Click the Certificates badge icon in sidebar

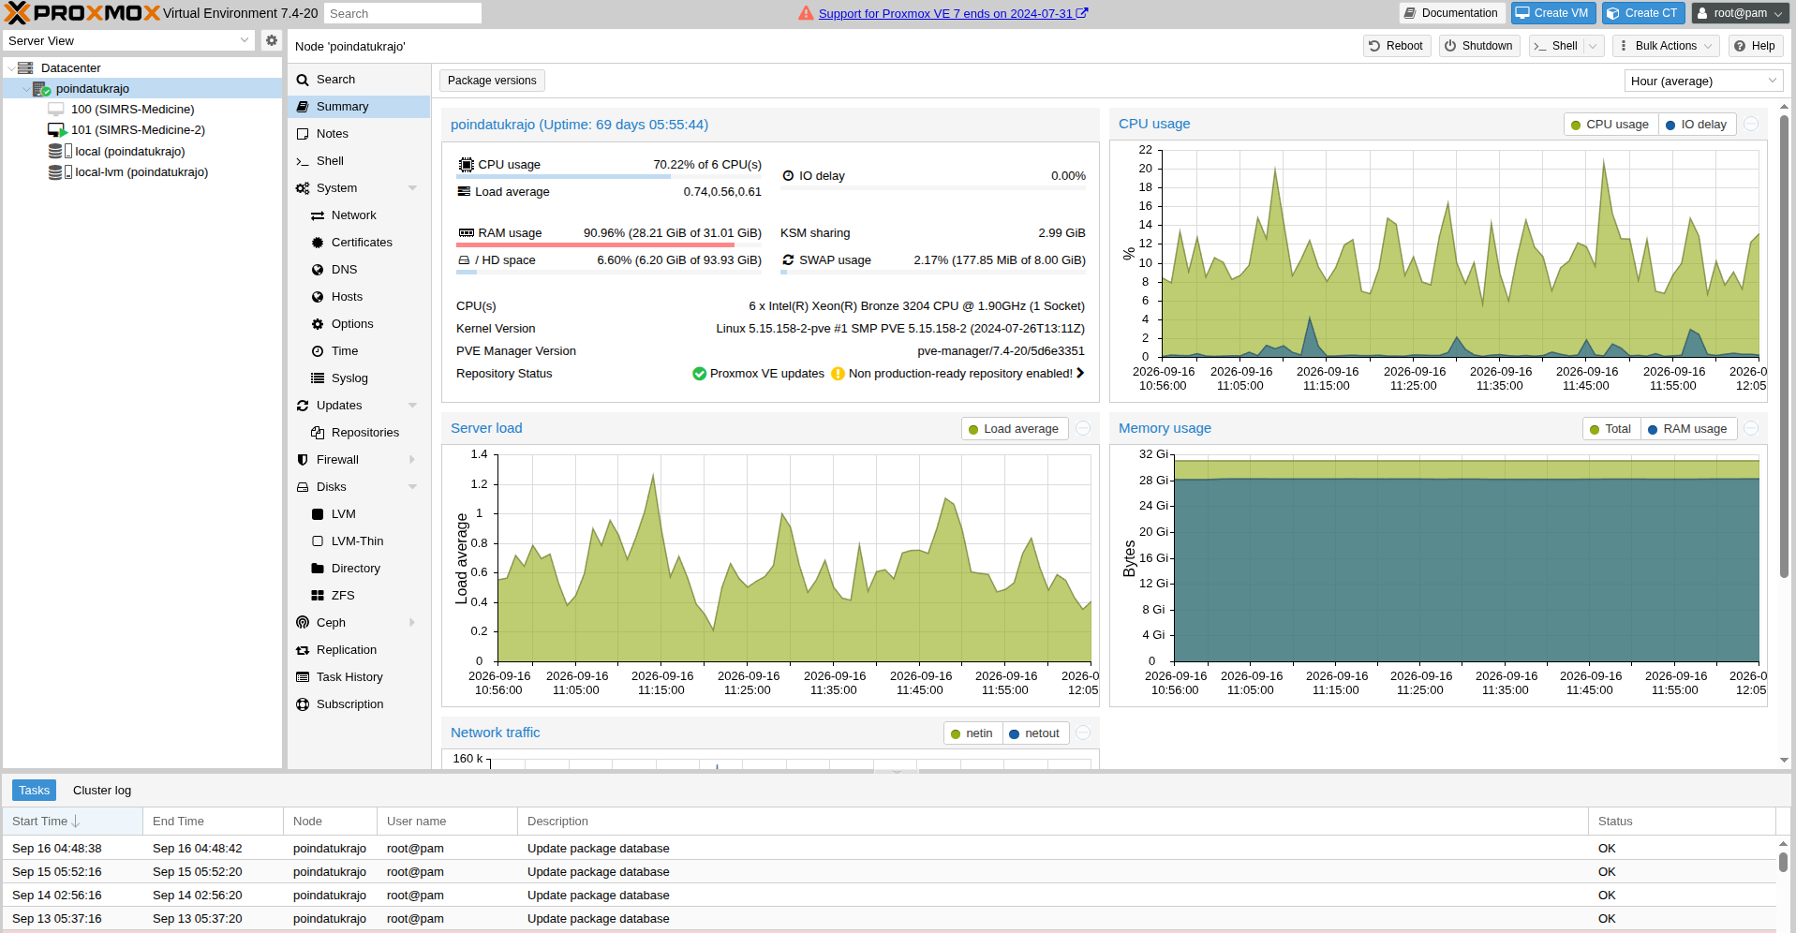318,243
